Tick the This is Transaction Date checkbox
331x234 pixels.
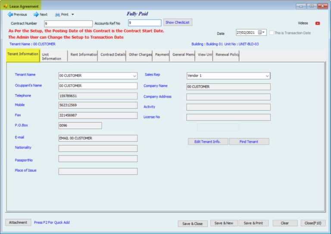tap(272, 33)
